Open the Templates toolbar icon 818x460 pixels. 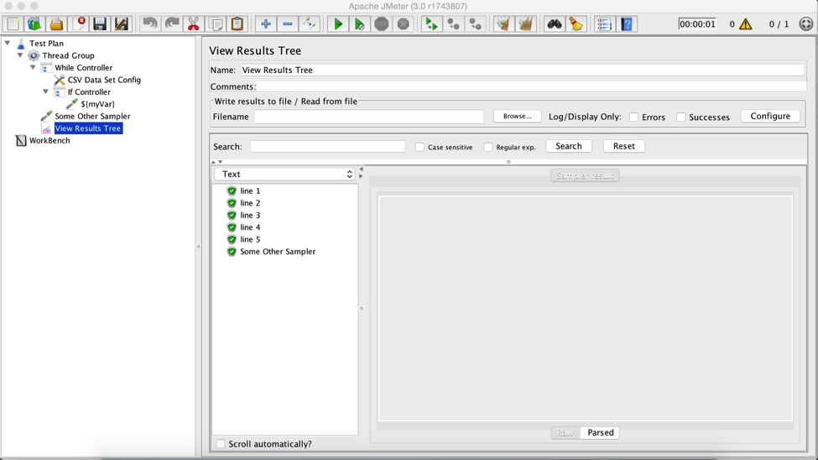34,24
